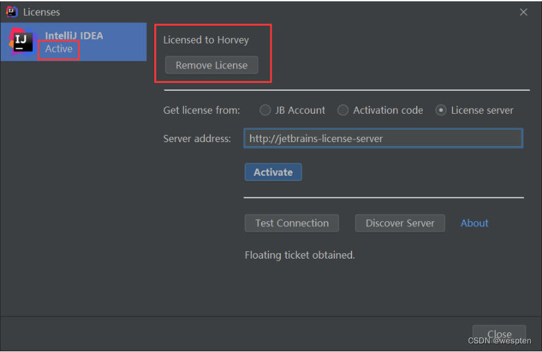
Task: Click the 'Active' status label
Action: coord(59,49)
